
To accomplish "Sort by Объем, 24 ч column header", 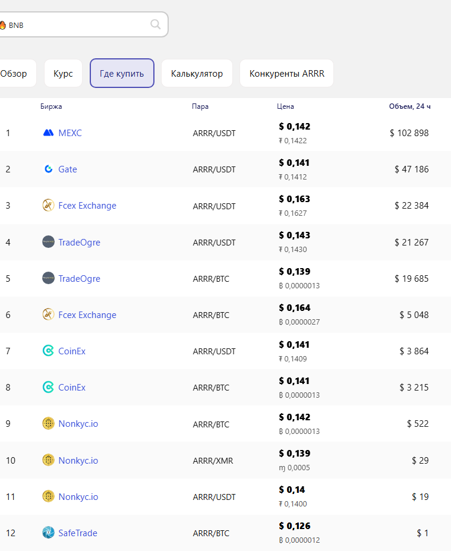I will tap(409, 106).
